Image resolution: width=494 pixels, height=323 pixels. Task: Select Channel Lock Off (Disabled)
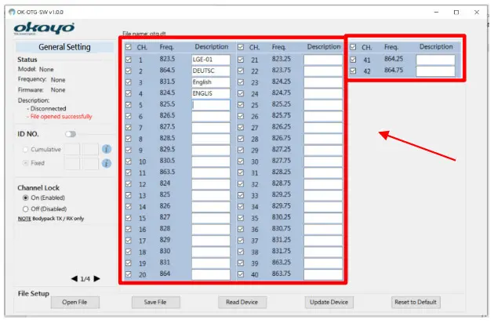26,209
